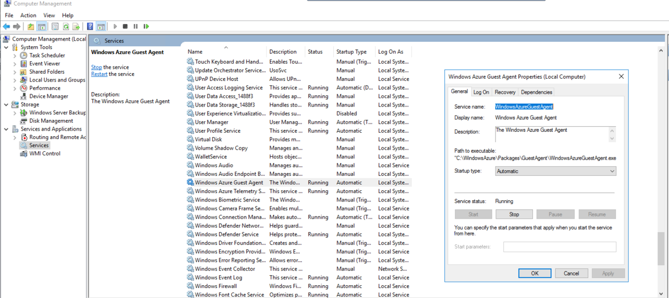Expand the Event Viewer node arrow
669x298 pixels.
coord(15,64)
